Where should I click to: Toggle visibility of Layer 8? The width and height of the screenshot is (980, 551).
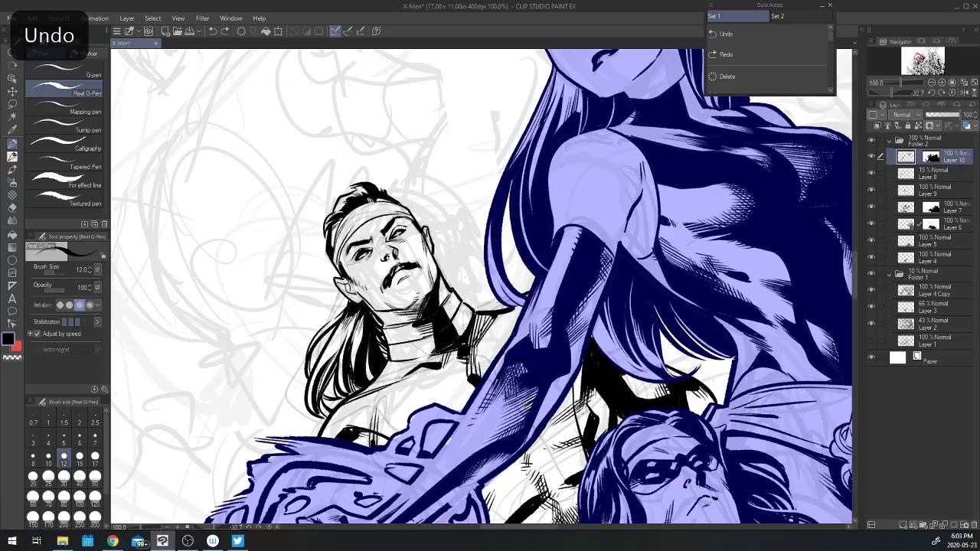871,174
